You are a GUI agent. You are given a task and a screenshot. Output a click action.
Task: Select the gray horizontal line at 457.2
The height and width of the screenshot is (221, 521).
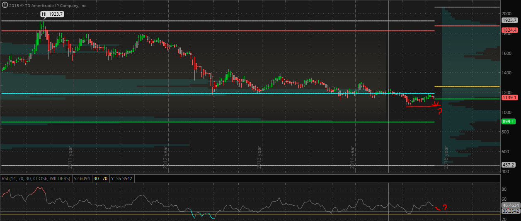coord(218,165)
